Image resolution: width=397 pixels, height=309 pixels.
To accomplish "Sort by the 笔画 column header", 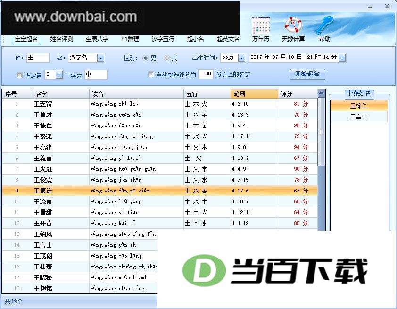I will coord(254,94).
